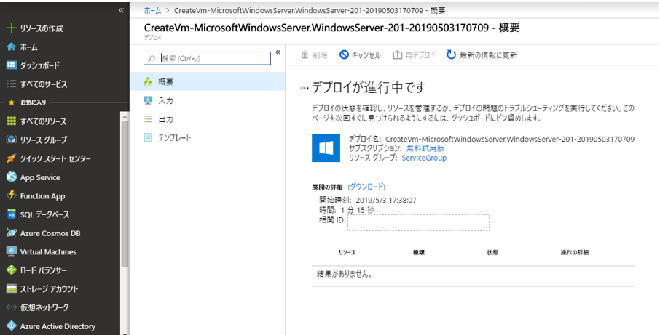Click the (ダウンロード) download link
This screenshot has width=660, height=335.
tap(366, 186)
